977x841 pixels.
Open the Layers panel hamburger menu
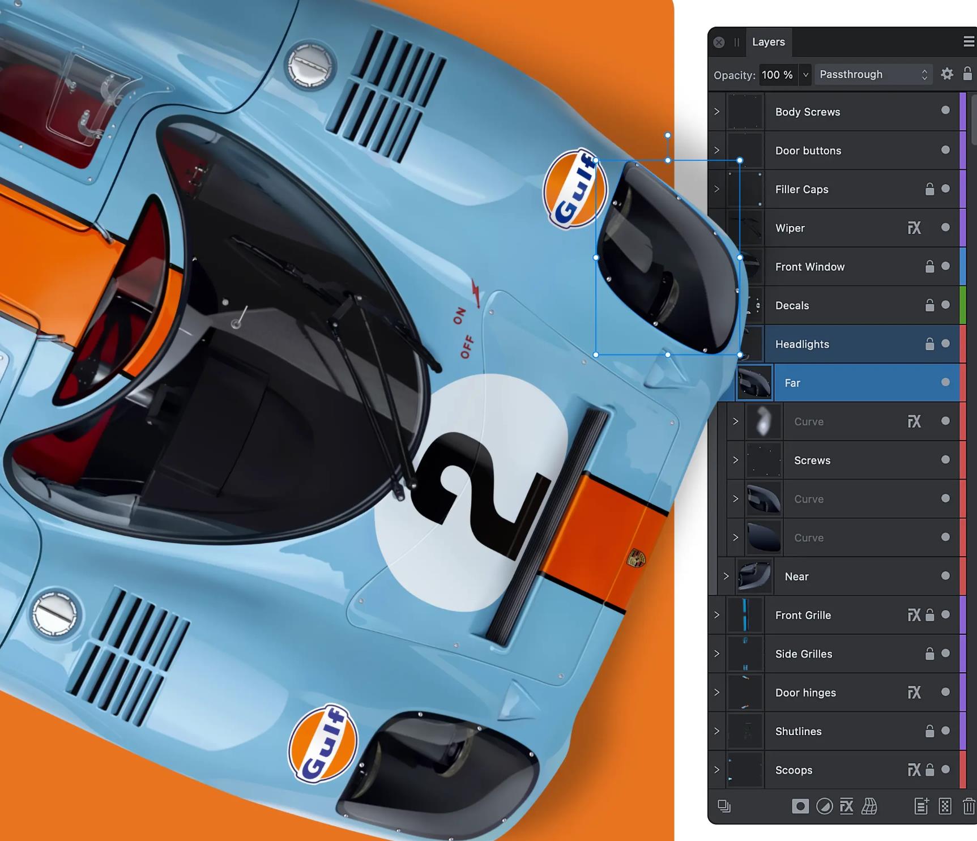coord(969,41)
